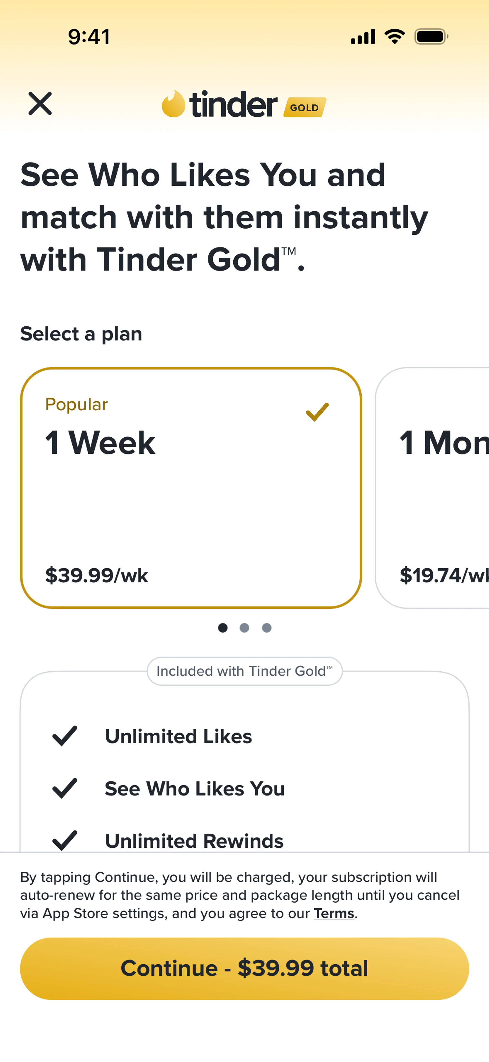Tap Continue - $39.99 total button

click(x=244, y=968)
